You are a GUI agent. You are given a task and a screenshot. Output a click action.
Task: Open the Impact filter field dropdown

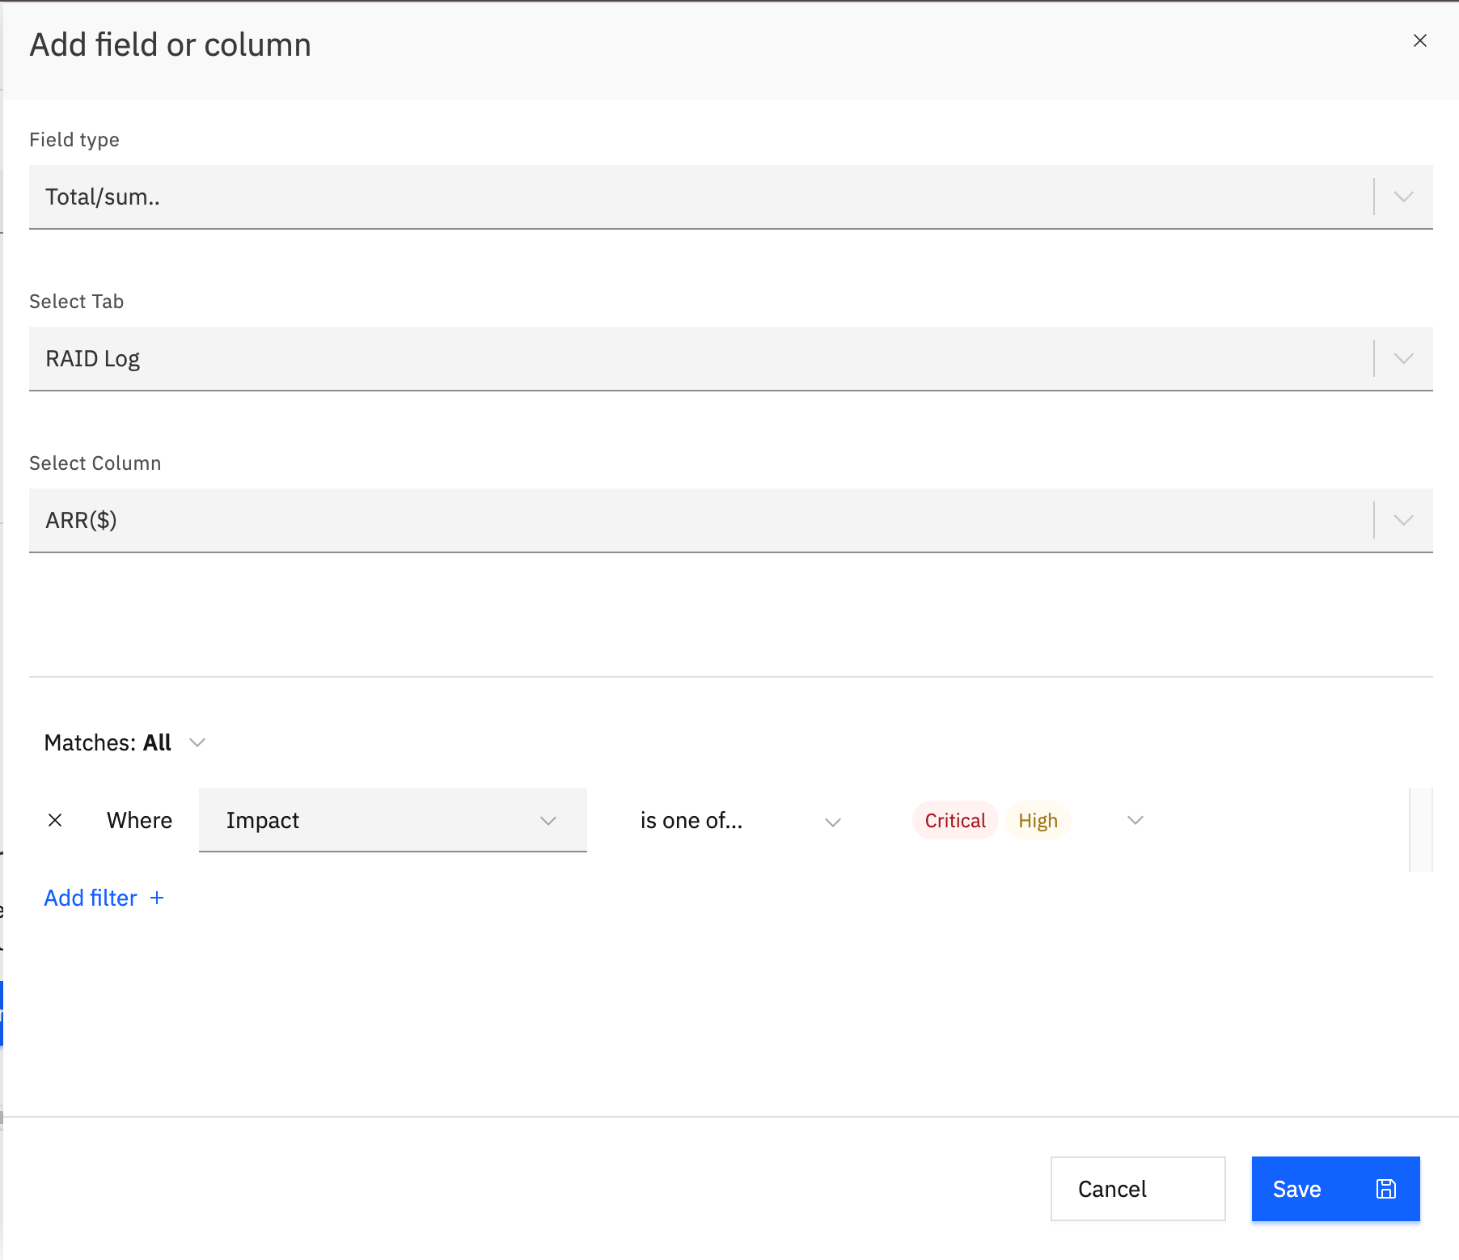coord(392,820)
